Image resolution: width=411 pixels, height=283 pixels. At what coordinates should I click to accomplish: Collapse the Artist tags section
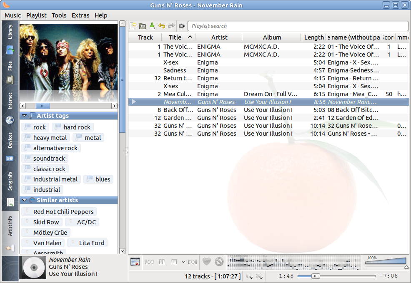[25, 115]
